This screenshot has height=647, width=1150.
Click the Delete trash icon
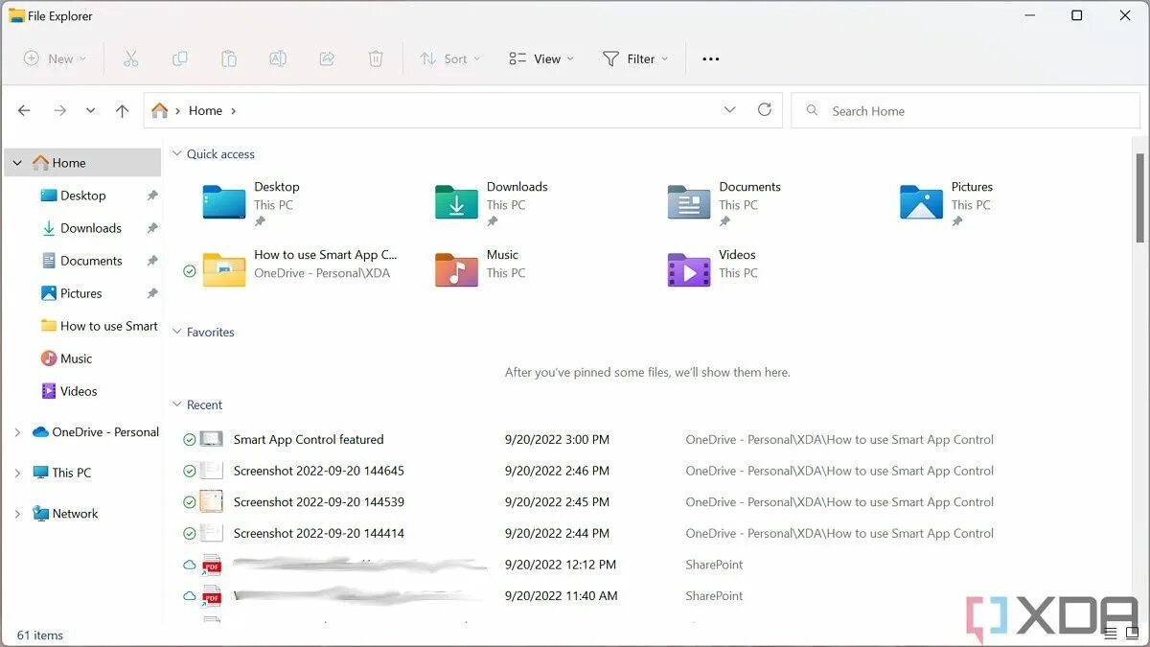pos(376,58)
